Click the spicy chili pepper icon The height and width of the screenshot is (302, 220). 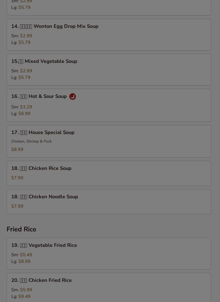coord(73,97)
